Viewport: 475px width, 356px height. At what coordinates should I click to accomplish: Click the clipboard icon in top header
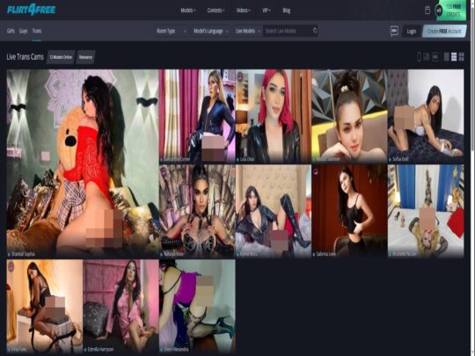point(427,11)
